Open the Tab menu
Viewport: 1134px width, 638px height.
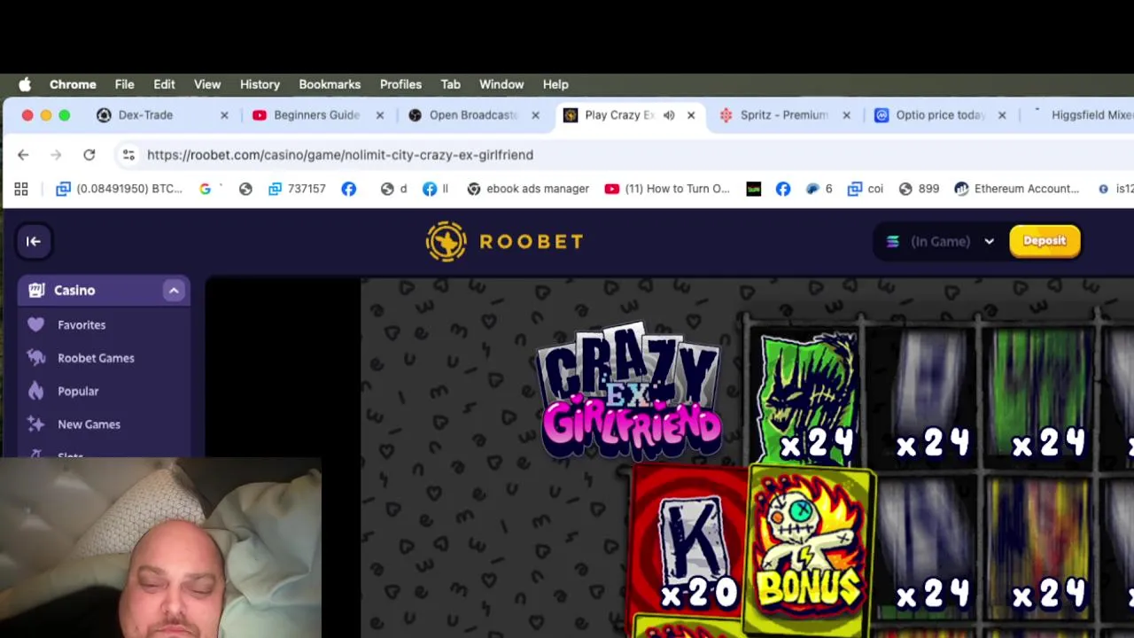click(450, 84)
